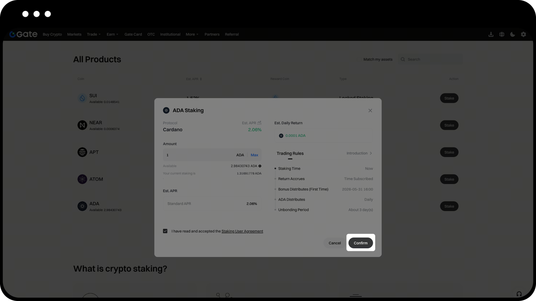Click the 0.0001 ADA daily return value

296,135
